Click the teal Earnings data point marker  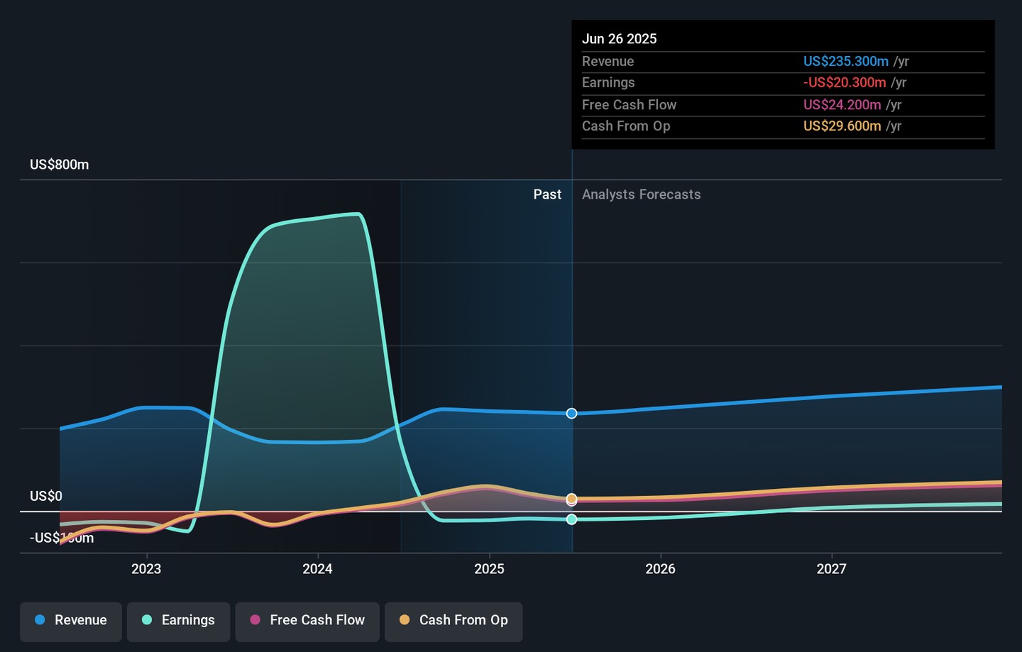pos(571,519)
